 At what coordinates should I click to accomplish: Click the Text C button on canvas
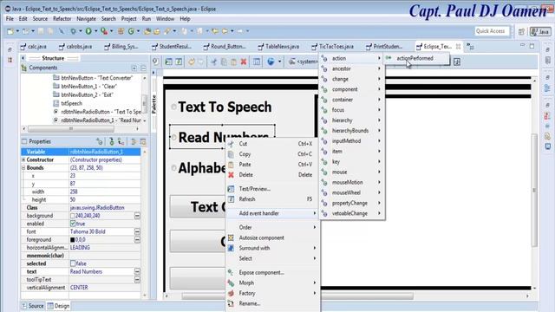click(198, 206)
